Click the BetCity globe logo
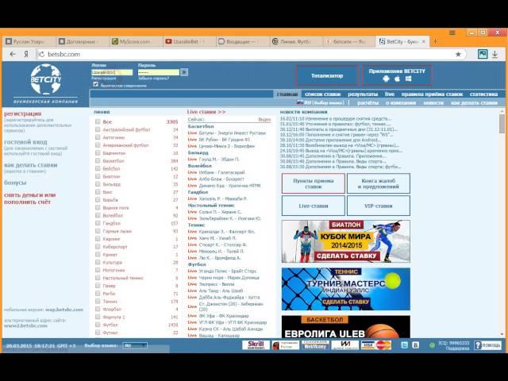508x381 pixels. 46,79
